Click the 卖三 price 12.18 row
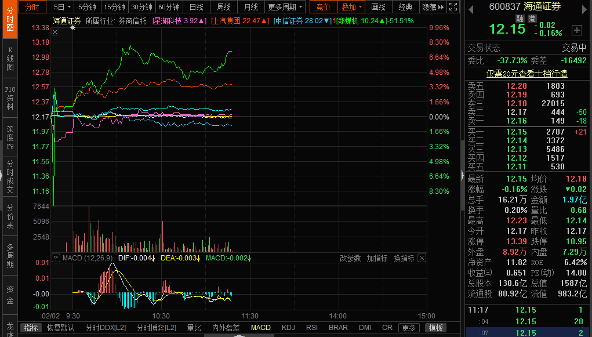 526,103
